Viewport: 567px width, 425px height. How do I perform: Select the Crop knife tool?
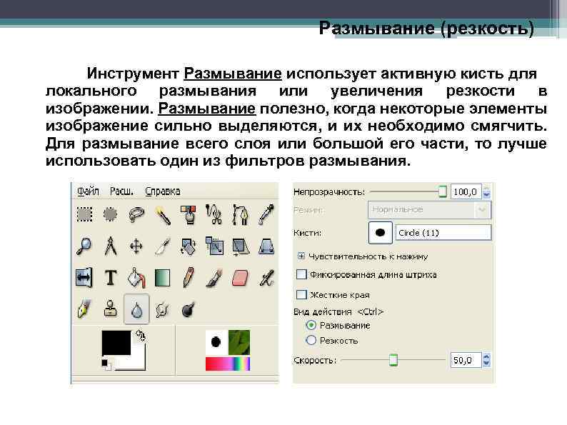(x=162, y=246)
